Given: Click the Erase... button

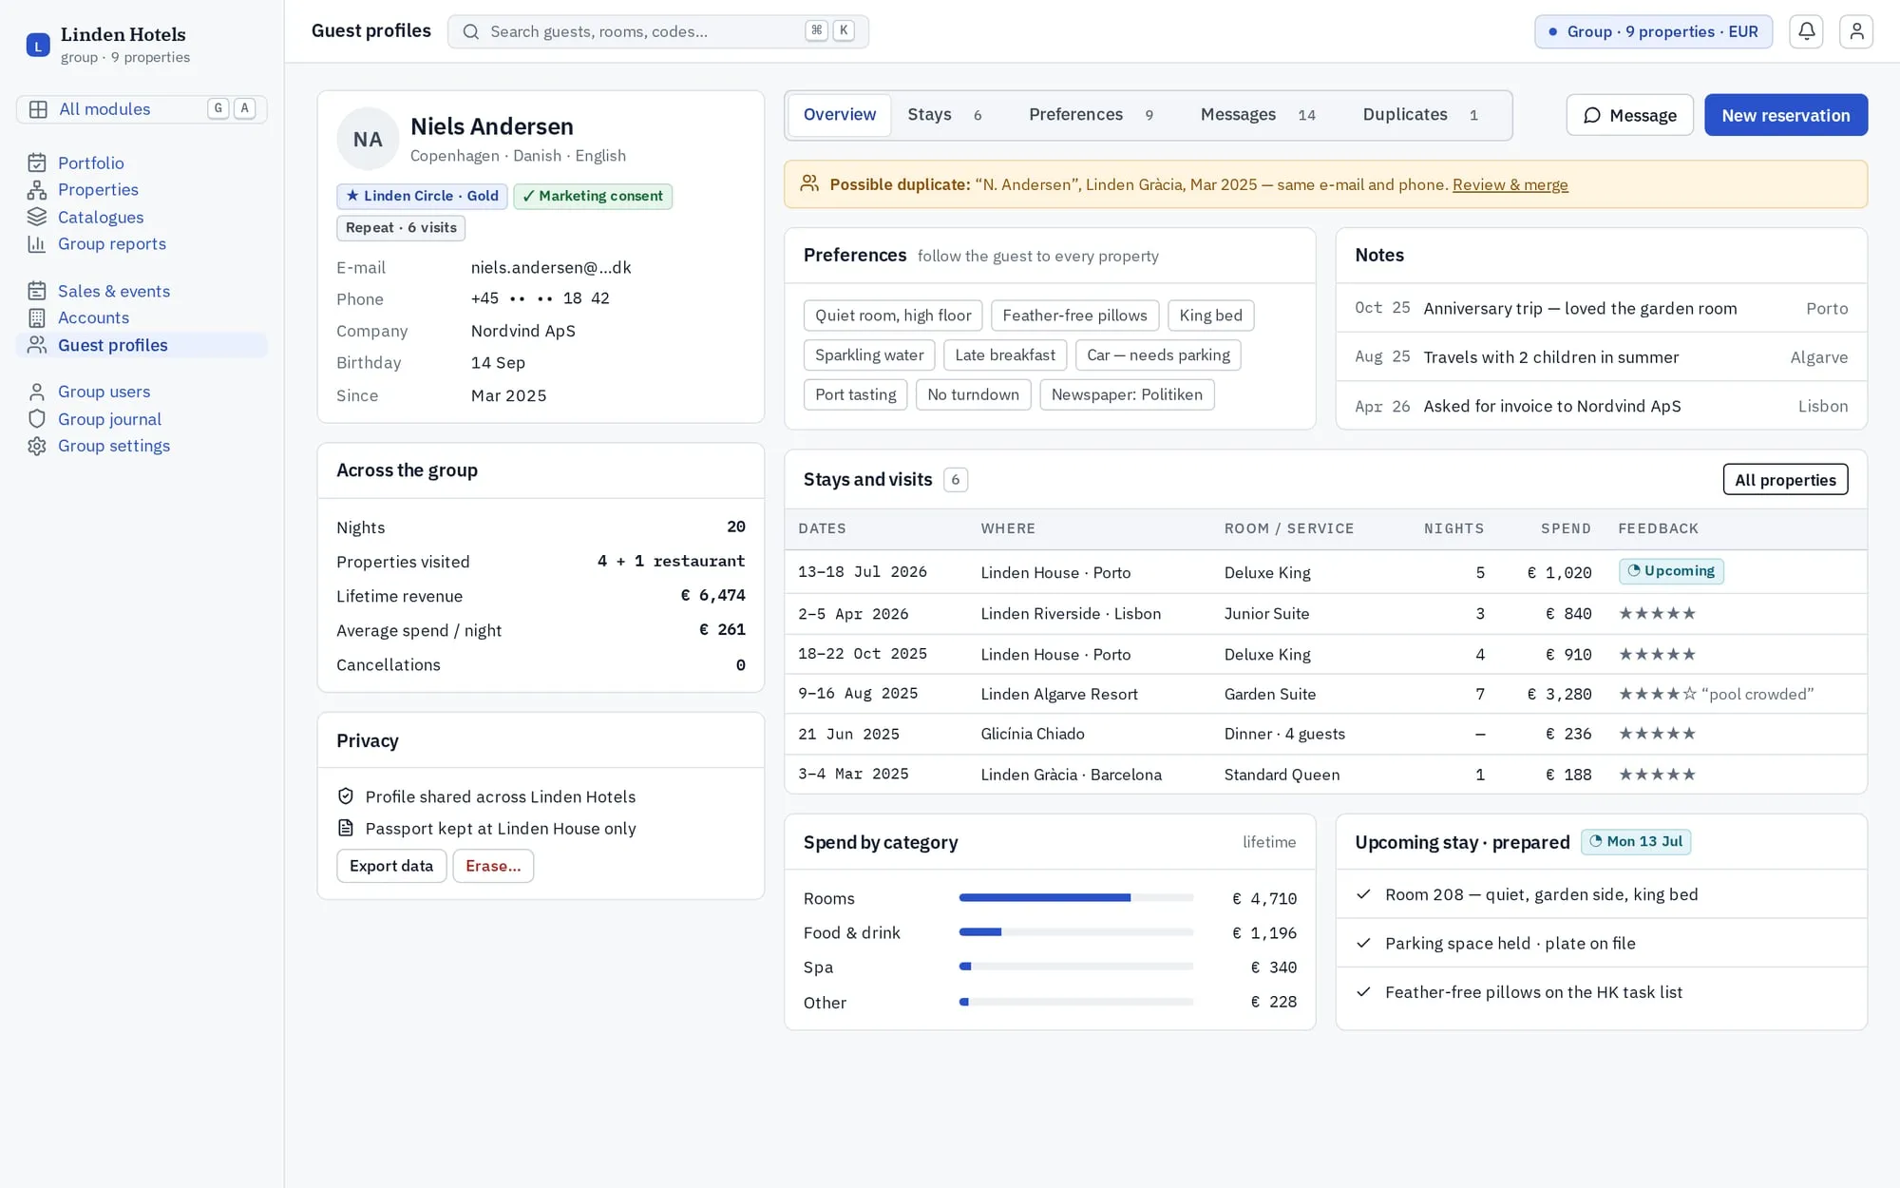Looking at the screenshot, I should click(493, 866).
